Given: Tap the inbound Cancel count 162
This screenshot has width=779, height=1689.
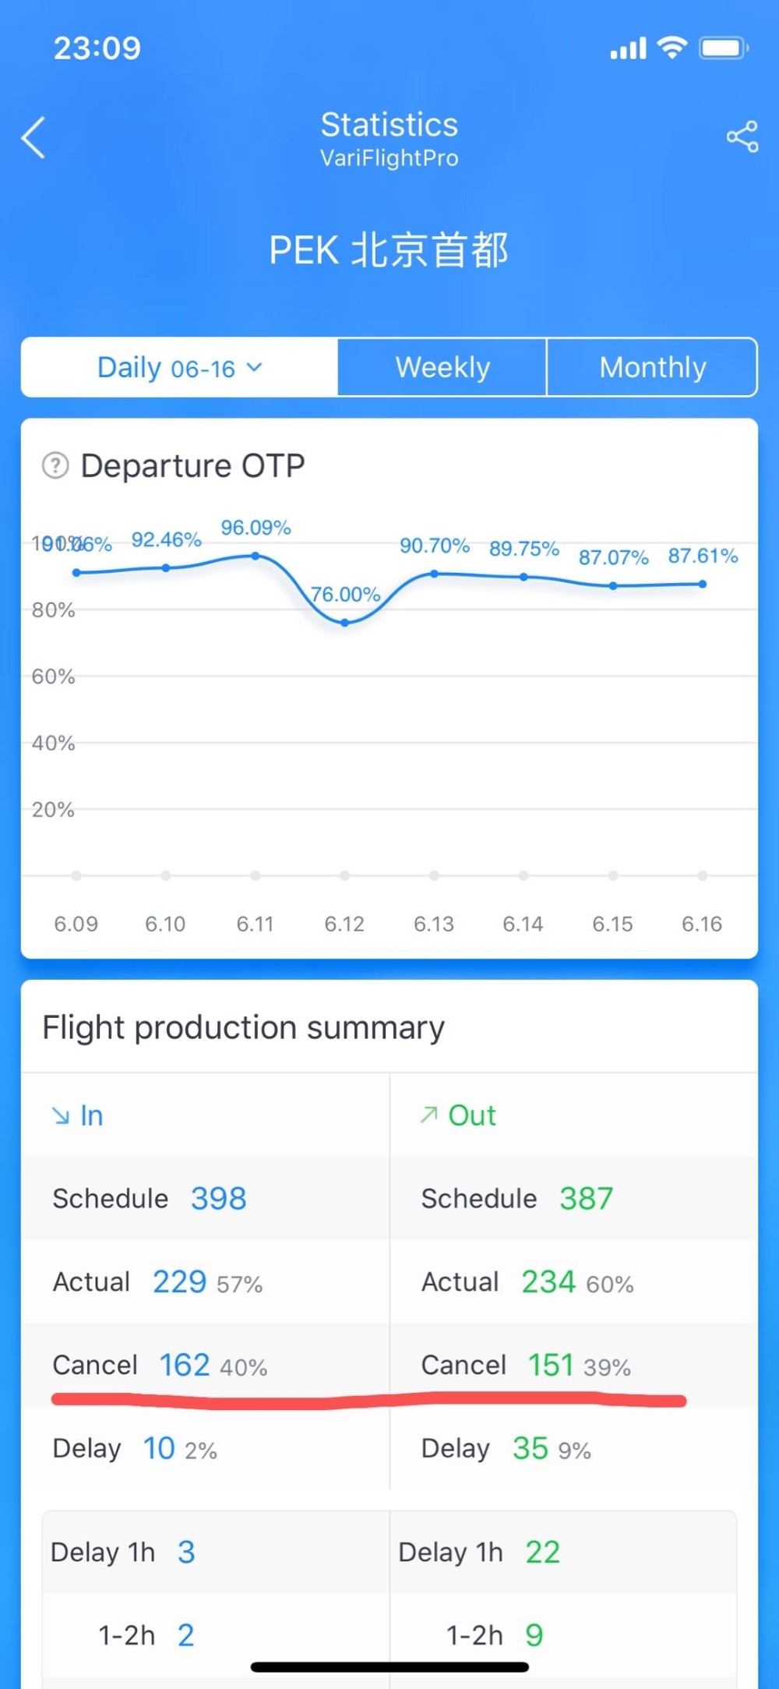Looking at the screenshot, I should (x=185, y=1365).
